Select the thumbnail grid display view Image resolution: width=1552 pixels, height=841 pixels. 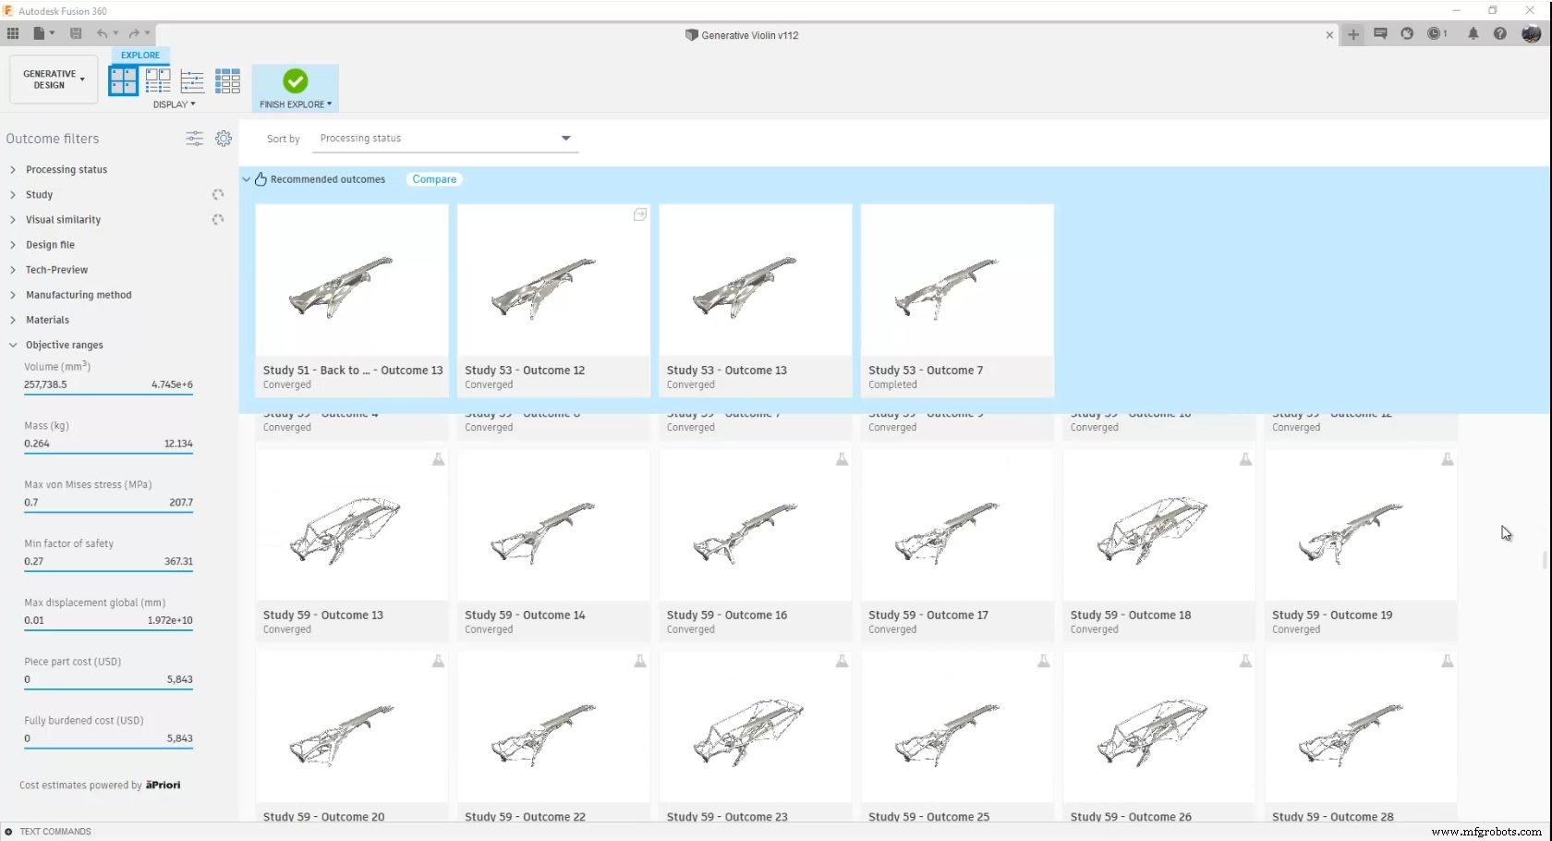(x=123, y=81)
